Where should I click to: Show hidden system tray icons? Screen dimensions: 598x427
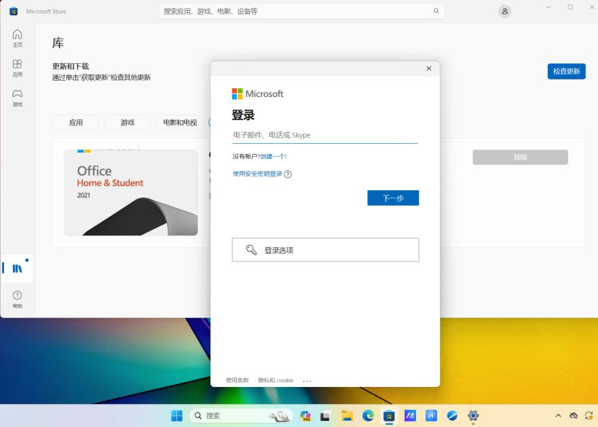[558, 415]
